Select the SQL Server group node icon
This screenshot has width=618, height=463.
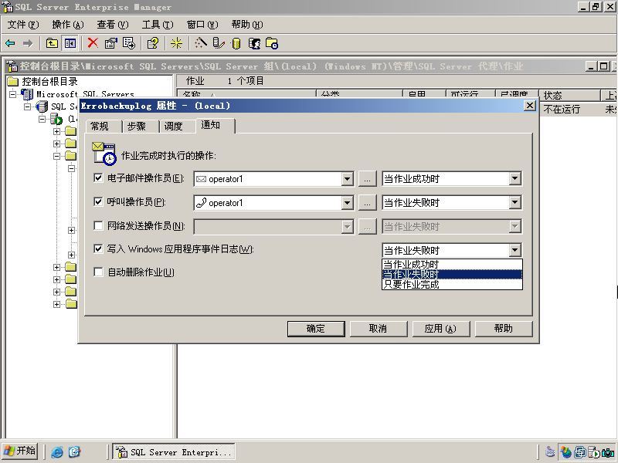pyautogui.click(x=42, y=106)
